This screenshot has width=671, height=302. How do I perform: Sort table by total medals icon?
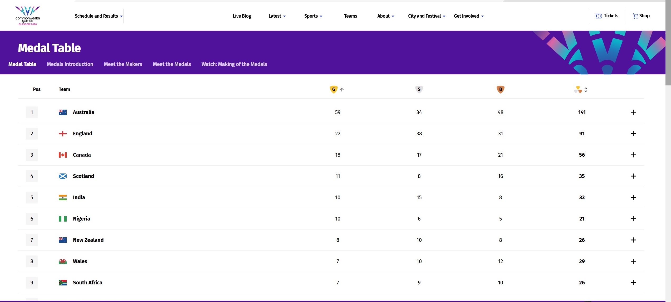578,90
